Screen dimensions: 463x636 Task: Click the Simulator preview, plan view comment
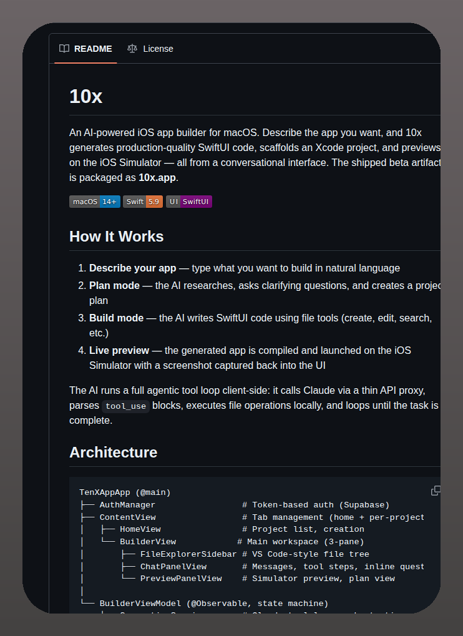pyautogui.click(x=318, y=579)
